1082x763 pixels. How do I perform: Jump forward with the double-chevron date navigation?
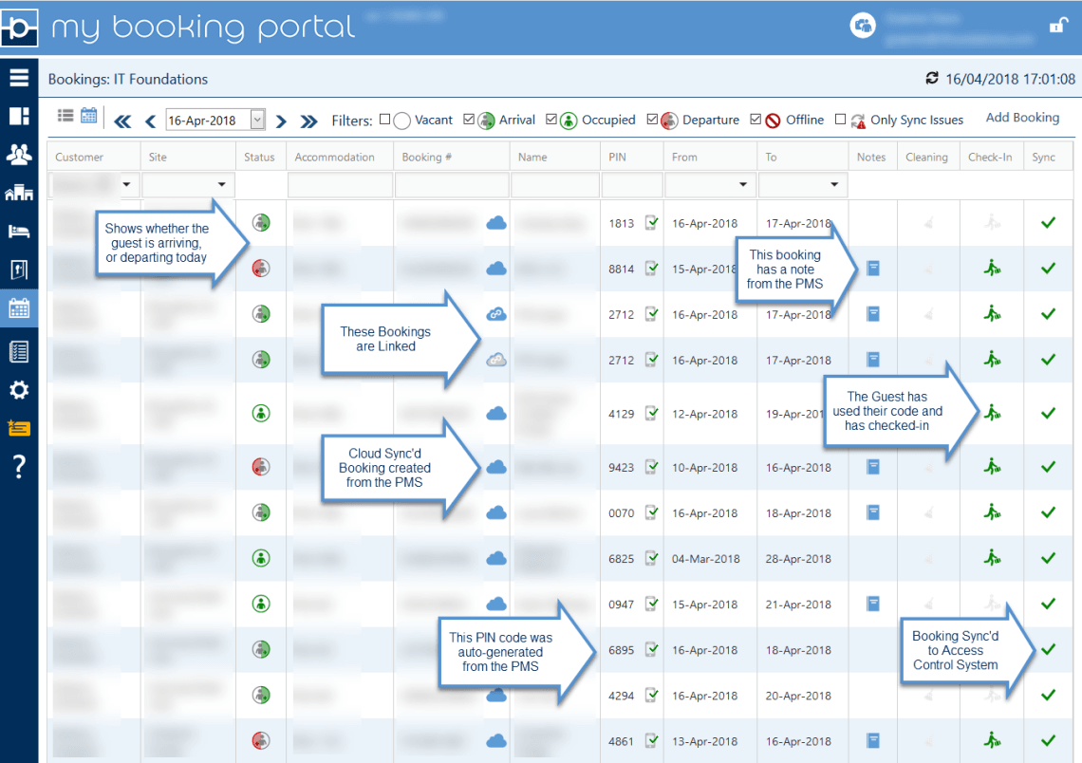point(308,121)
